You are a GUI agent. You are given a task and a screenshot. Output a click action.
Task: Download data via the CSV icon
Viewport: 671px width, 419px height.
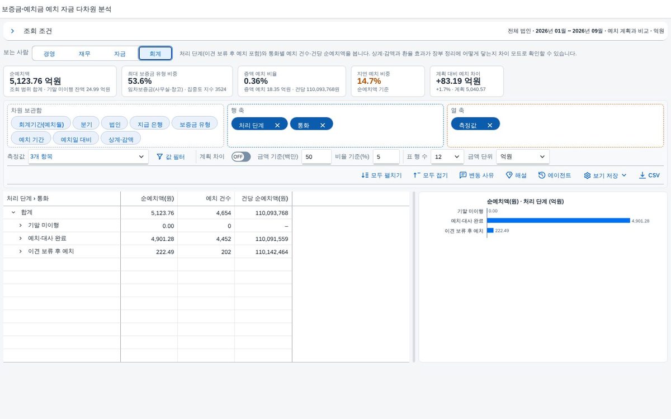pyautogui.click(x=642, y=175)
